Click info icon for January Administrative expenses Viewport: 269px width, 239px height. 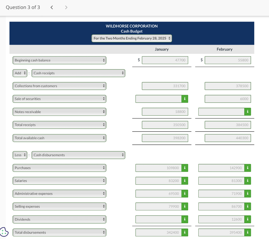[x=185, y=194]
